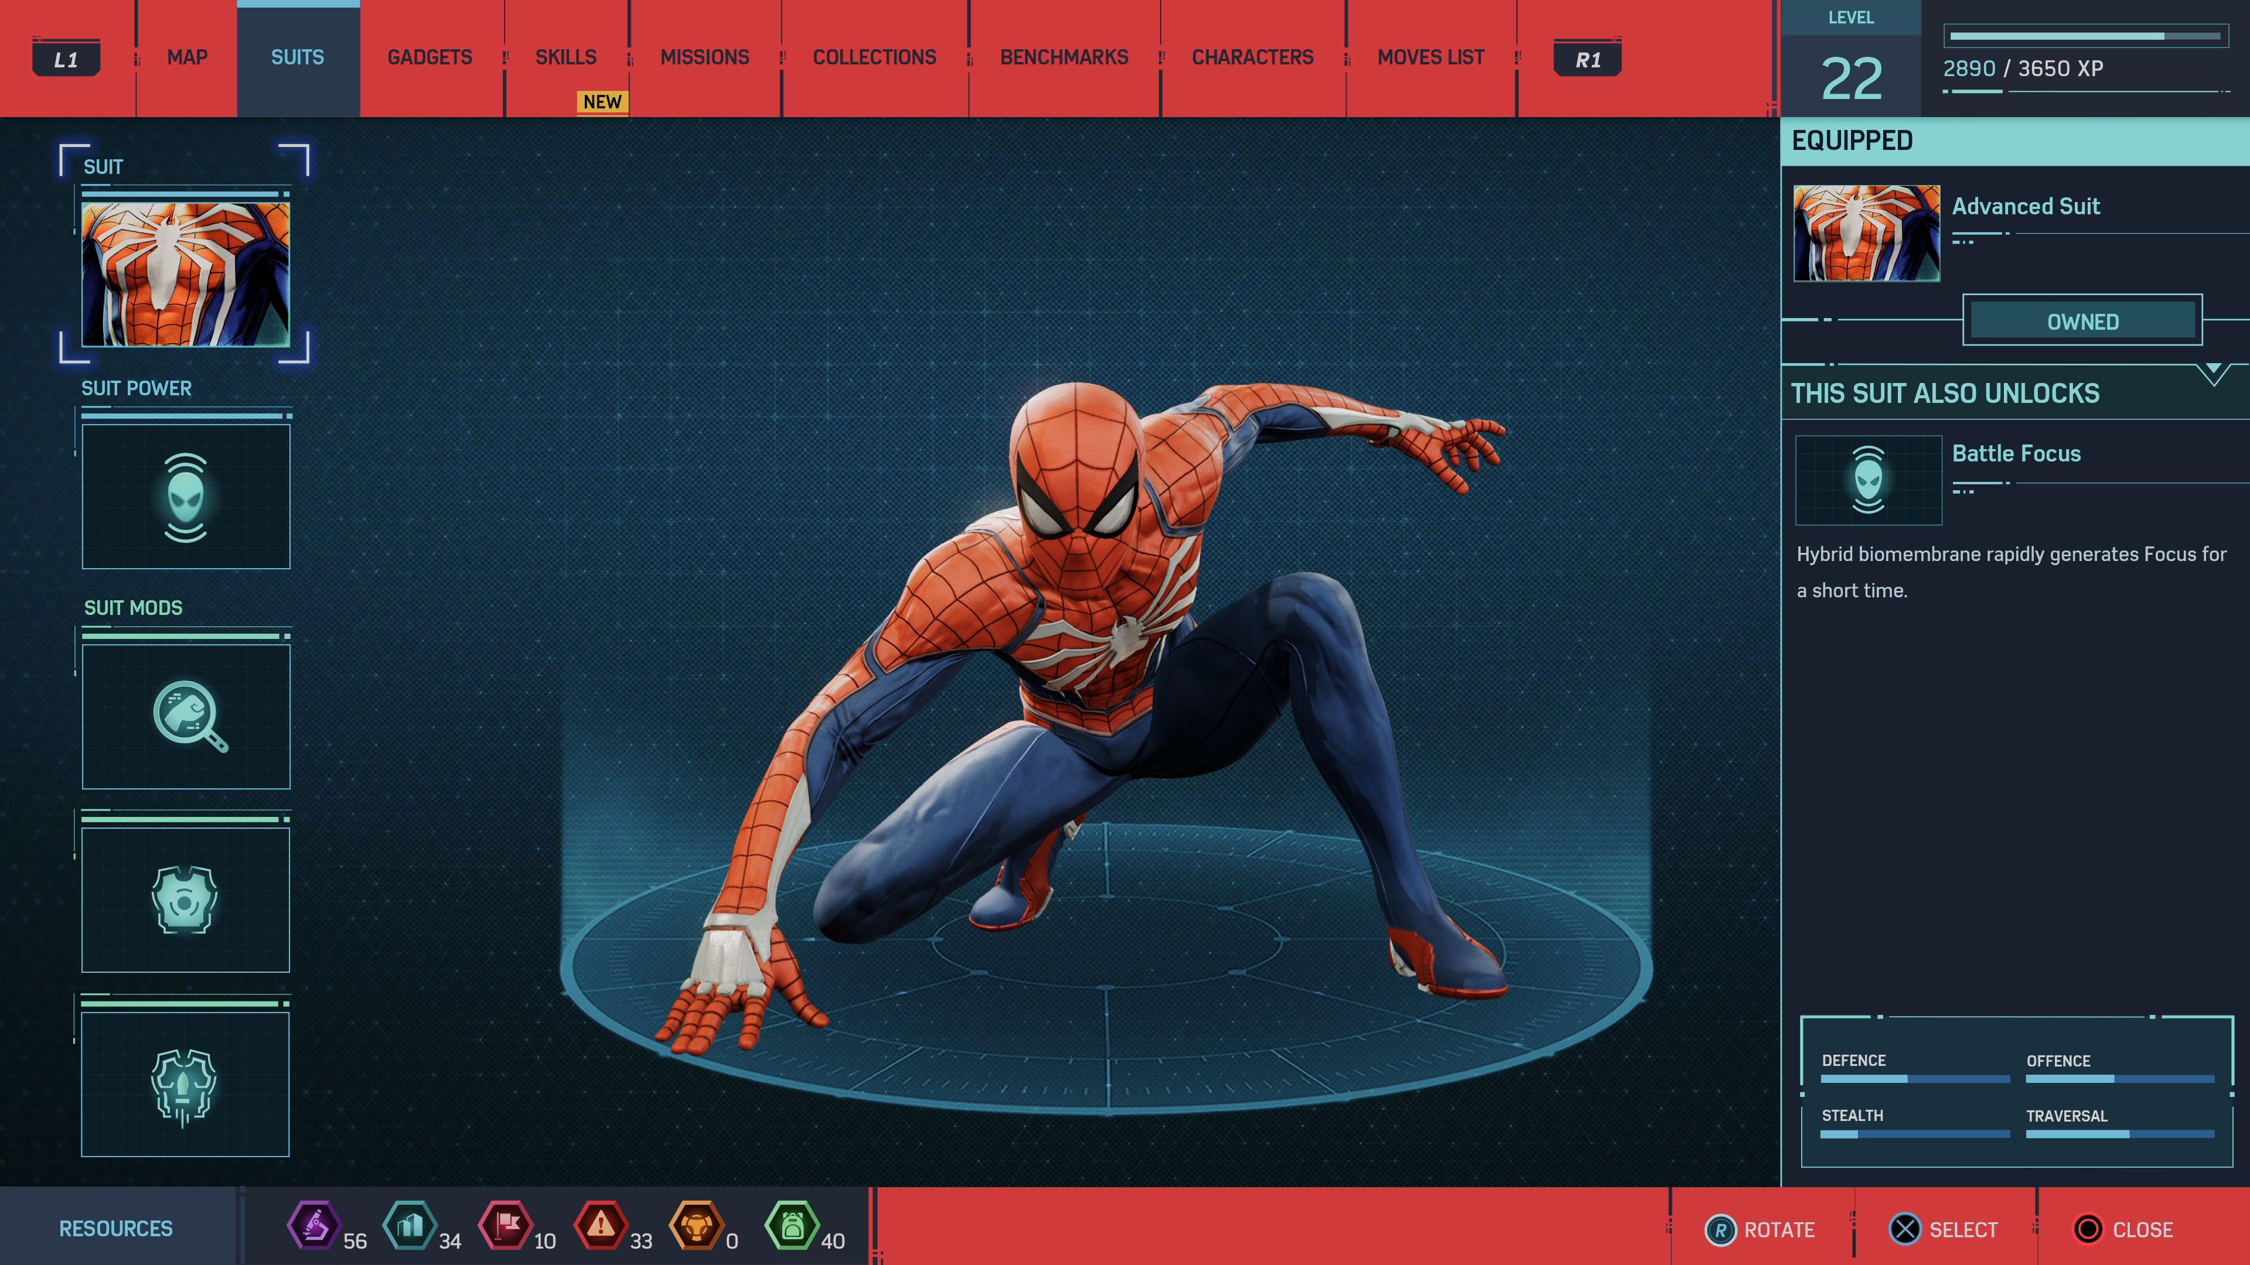Viewport: 2250px width, 1265px height.
Task: Click the L1 previous tab button
Action: [x=66, y=59]
